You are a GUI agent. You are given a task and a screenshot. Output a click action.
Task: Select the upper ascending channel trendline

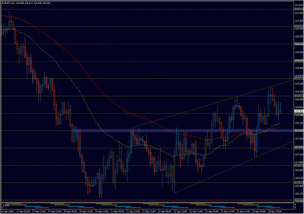pos(211,104)
